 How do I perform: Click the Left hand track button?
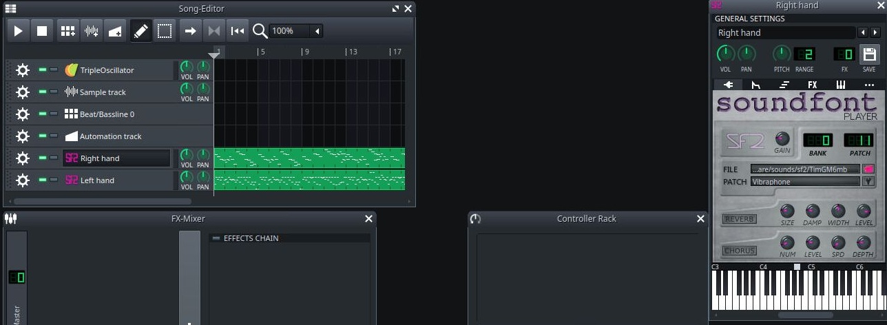(116, 180)
